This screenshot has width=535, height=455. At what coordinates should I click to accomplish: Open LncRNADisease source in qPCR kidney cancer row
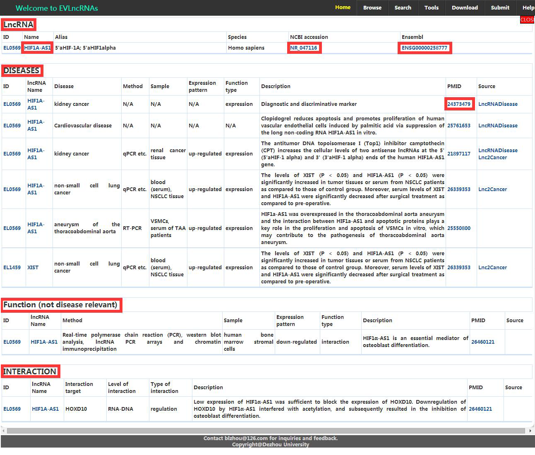tap(498, 150)
